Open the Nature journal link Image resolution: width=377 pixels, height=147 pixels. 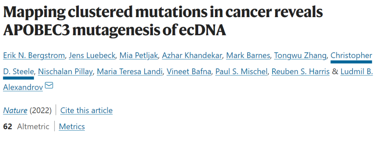tap(15, 110)
